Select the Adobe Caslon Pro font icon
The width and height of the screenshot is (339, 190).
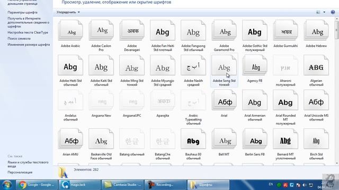tap(101, 31)
